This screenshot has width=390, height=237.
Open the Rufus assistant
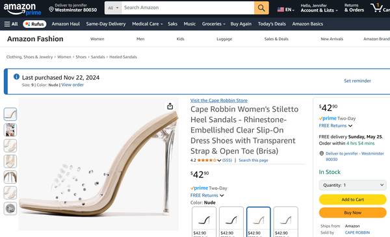pos(34,24)
